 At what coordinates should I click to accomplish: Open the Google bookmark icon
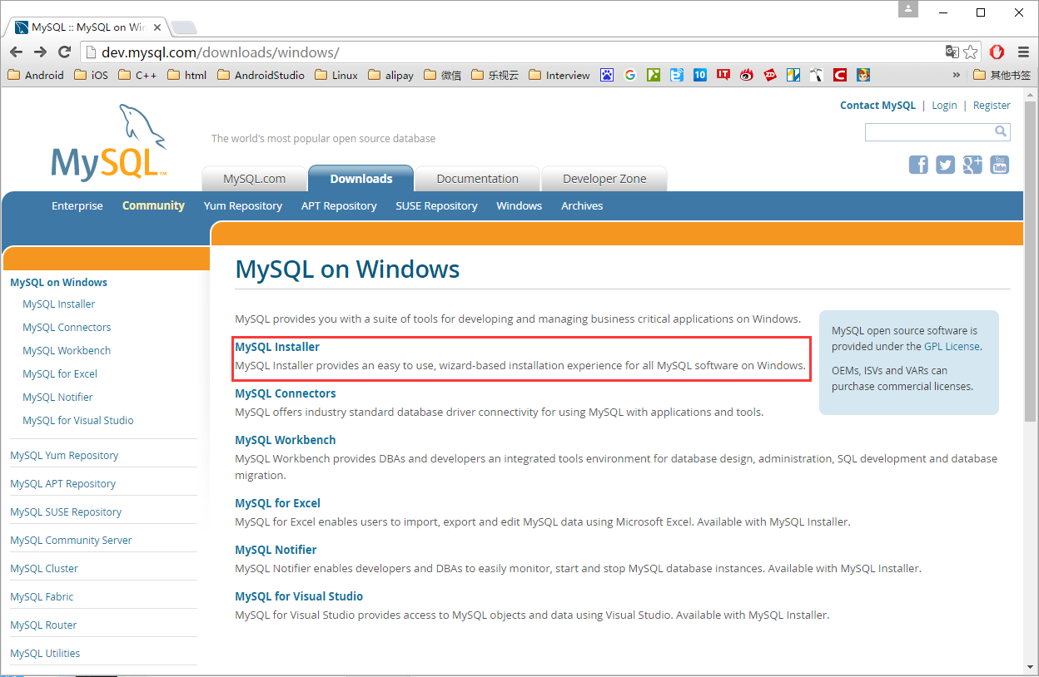630,75
